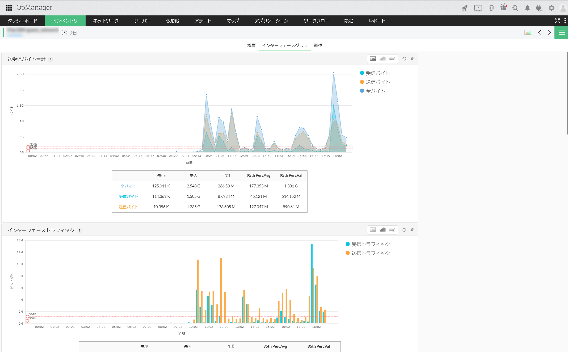
Task: Open the search magnifier icon
Action: [515, 8]
